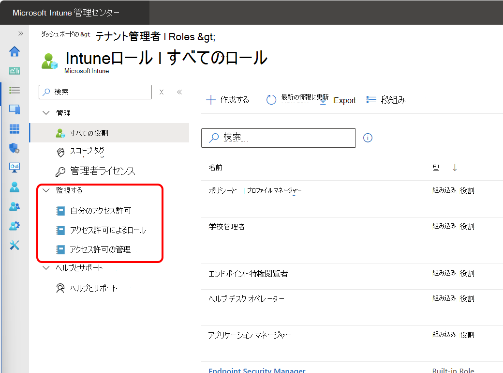Focus the roles list 検索 field

pos(279,138)
